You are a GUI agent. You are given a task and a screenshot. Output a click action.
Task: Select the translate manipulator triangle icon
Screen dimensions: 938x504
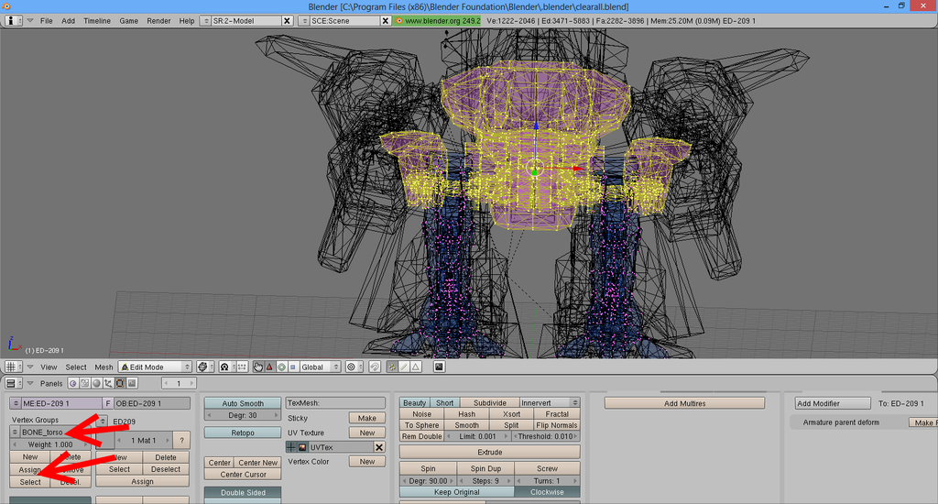(269, 367)
